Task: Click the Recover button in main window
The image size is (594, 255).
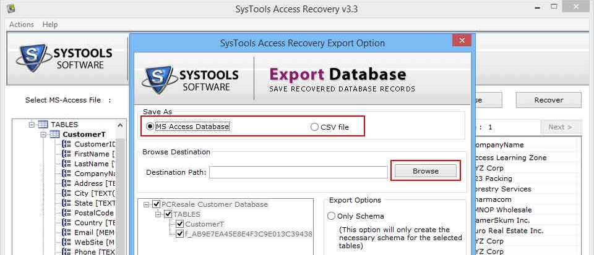Action: click(x=549, y=100)
